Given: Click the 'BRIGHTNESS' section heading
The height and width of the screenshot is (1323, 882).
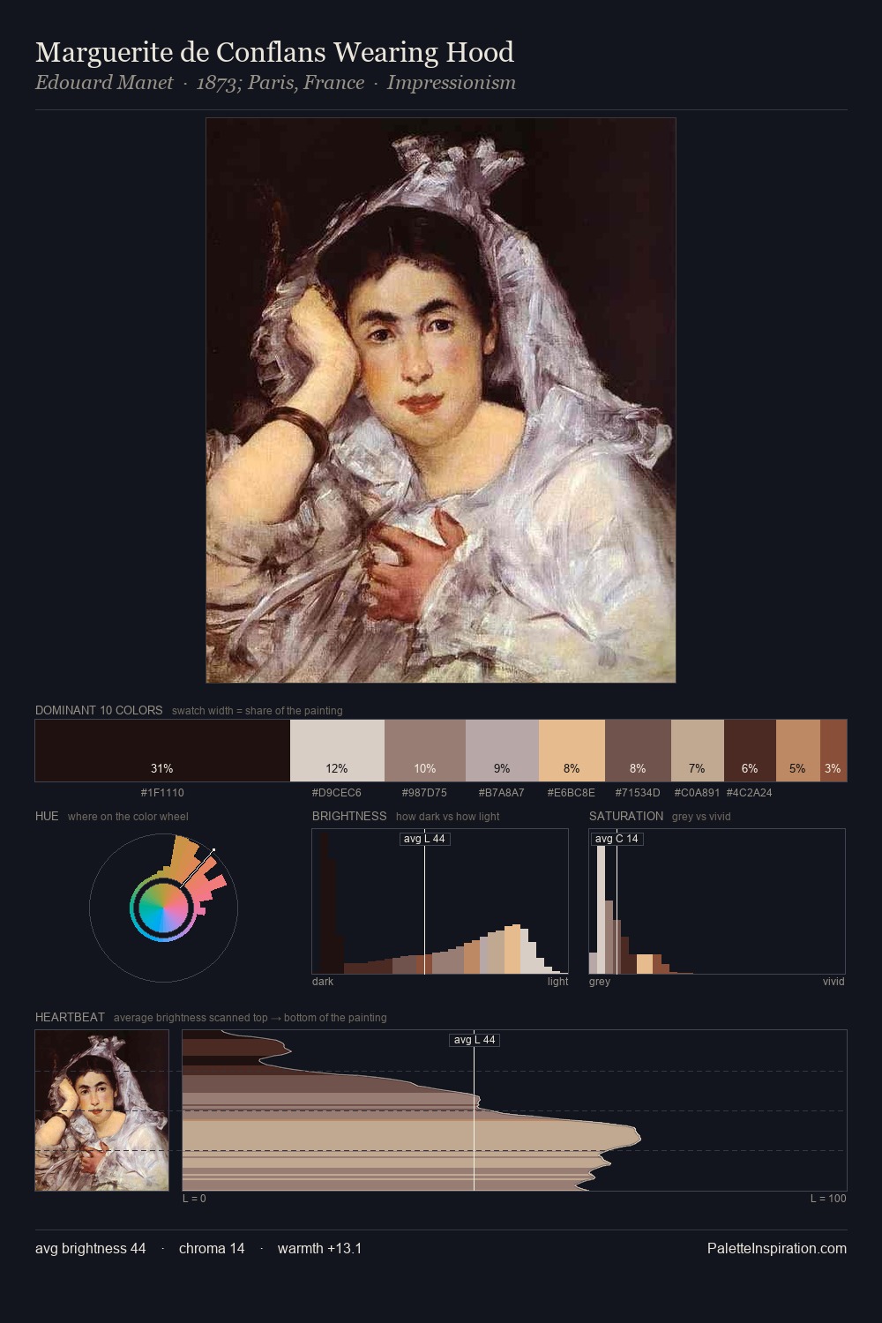Looking at the screenshot, I should pyautogui.click(x=349, y=816).
